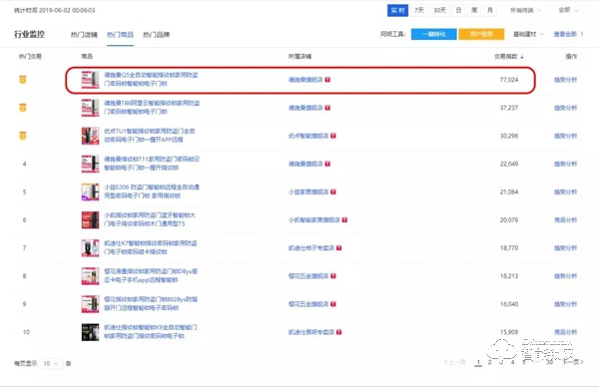Open trend analysis for the 16,040 row
This screenshot has width=599, height=387.
click(565, 304)
